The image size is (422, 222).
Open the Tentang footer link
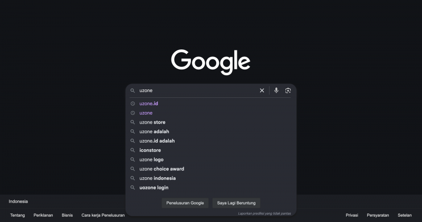tap(17, 215)
